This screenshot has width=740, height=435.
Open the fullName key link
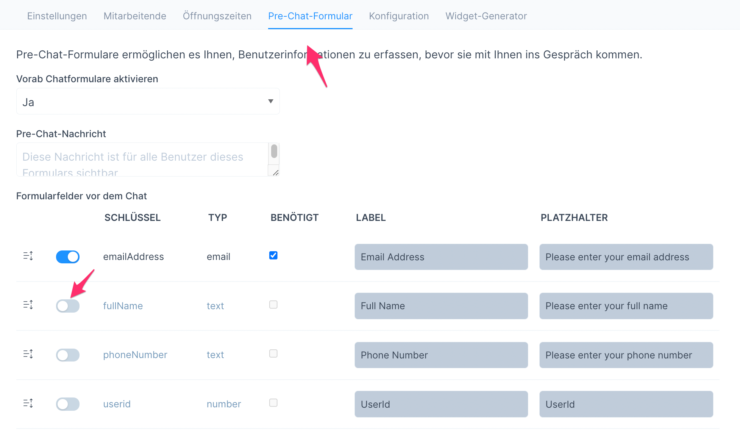[x=123, y=305]
